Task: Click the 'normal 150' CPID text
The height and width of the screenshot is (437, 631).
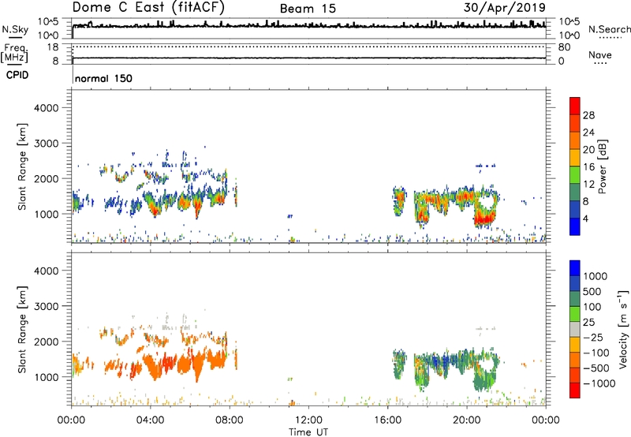Action: pyautogui.click(x=103, y=78)
